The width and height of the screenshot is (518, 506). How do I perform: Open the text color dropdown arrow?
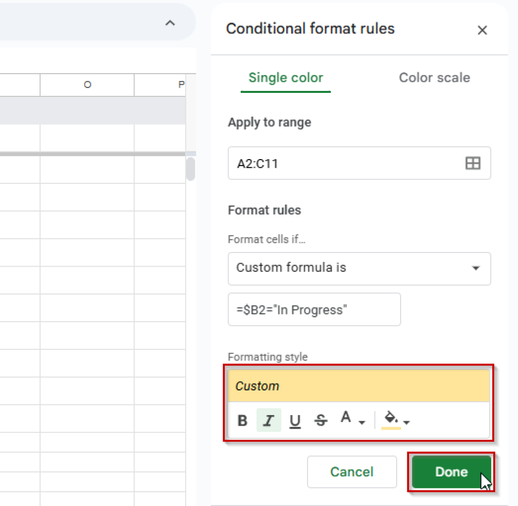pos(361,423)
